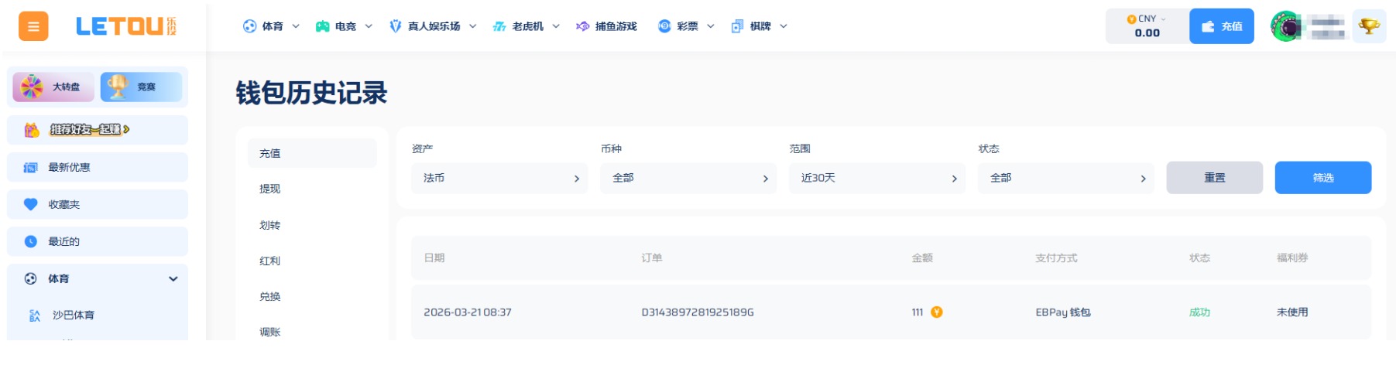The image size is (1396, 365).
Task: Open 最近的 in the sidebar
Action: (98, 241)
